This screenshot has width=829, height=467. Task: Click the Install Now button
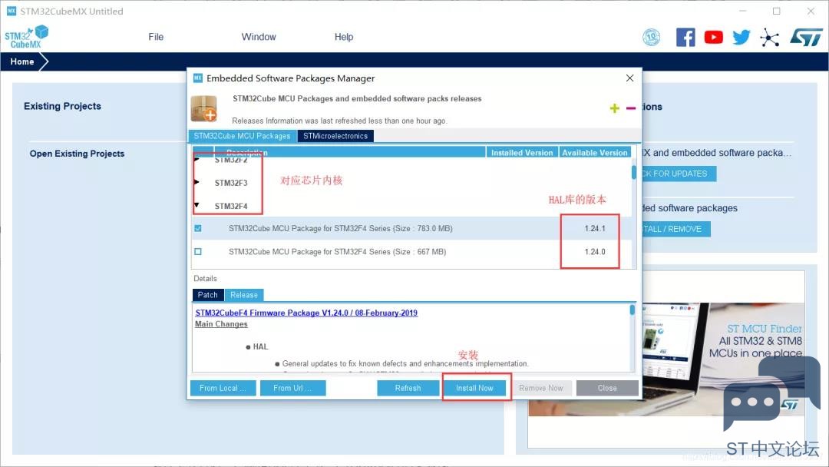(x=475, y=388)
